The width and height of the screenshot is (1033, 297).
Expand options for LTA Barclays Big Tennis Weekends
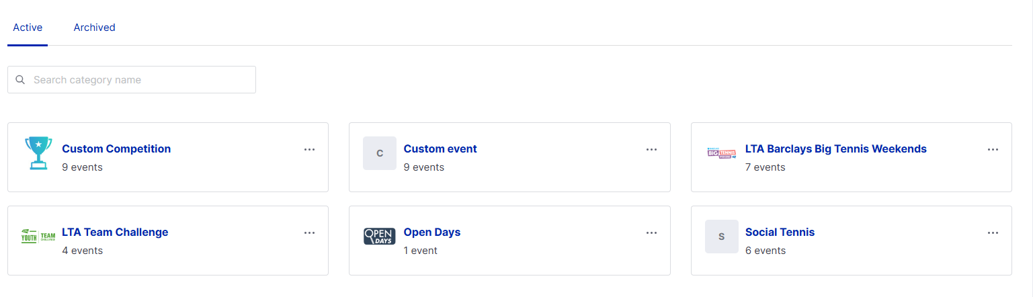tap(993, 149)
